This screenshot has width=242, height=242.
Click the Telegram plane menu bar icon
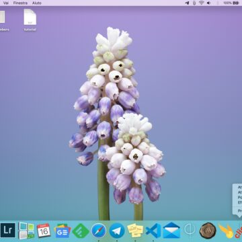click(187, 3)
